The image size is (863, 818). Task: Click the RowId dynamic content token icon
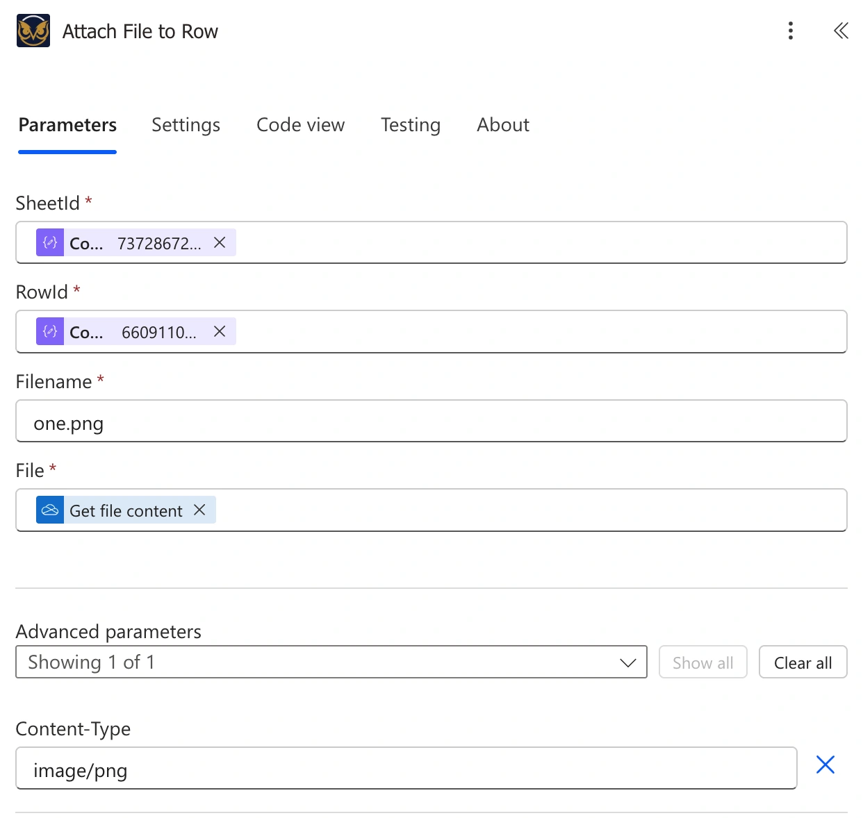click(50, 331)
